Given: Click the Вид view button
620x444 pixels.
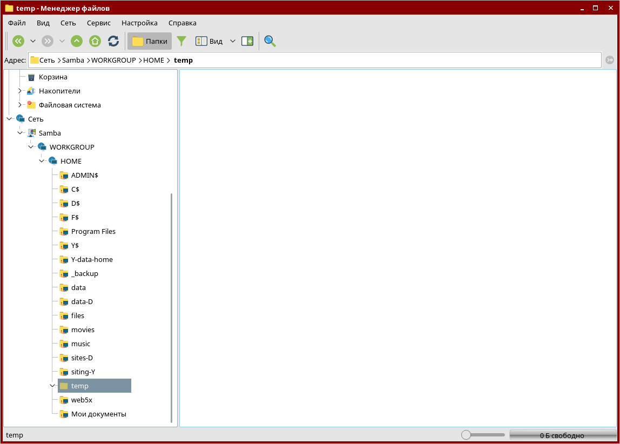Looking at the screenshot, I should click(x=209, y=41).
